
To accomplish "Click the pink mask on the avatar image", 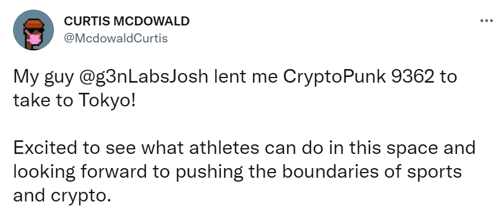I will pos(34,39).
